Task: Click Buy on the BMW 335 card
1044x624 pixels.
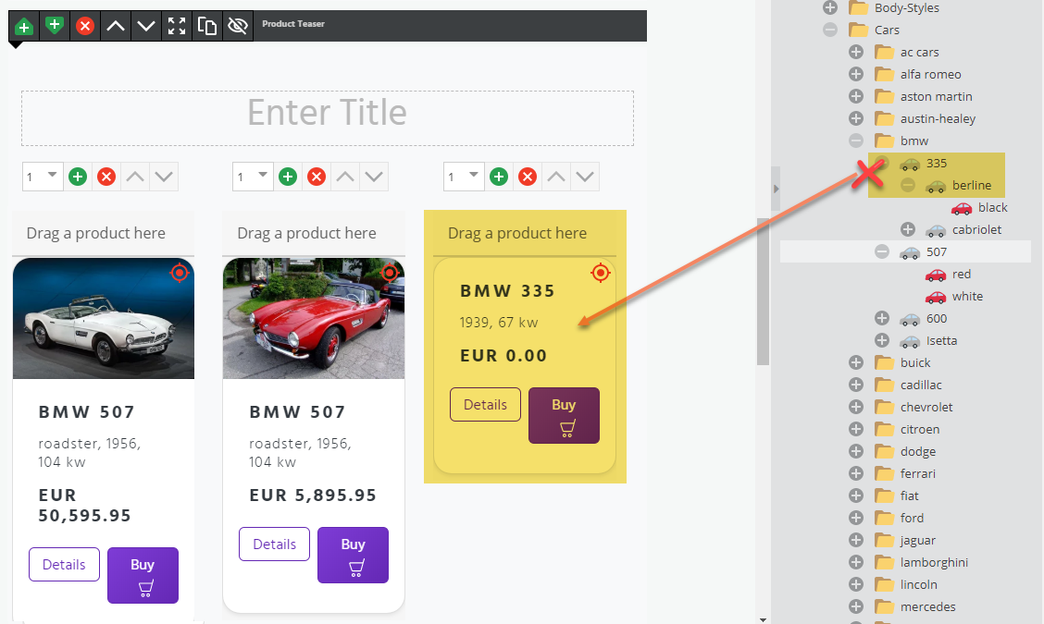Action: [564, 415]
